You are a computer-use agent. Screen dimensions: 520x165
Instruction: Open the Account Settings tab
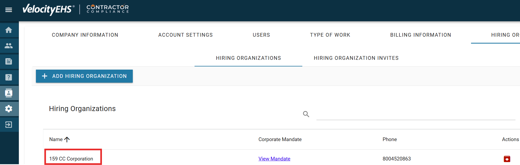(x=185, y=35)
